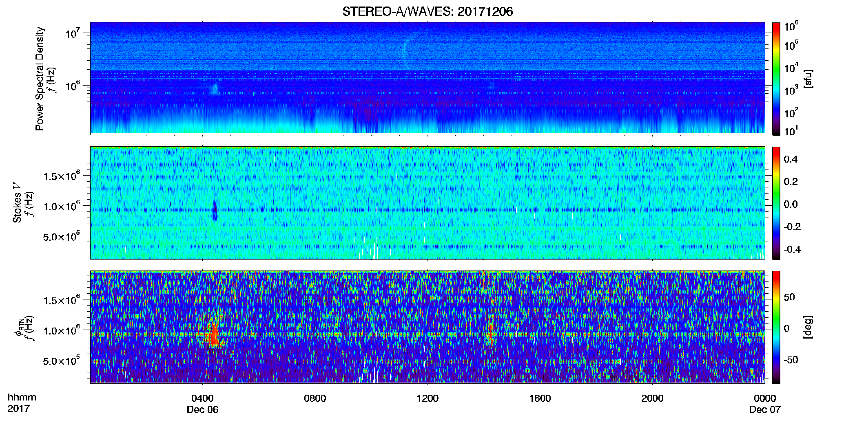Select the [sfu] colorbar unit label

click(808, 79)
